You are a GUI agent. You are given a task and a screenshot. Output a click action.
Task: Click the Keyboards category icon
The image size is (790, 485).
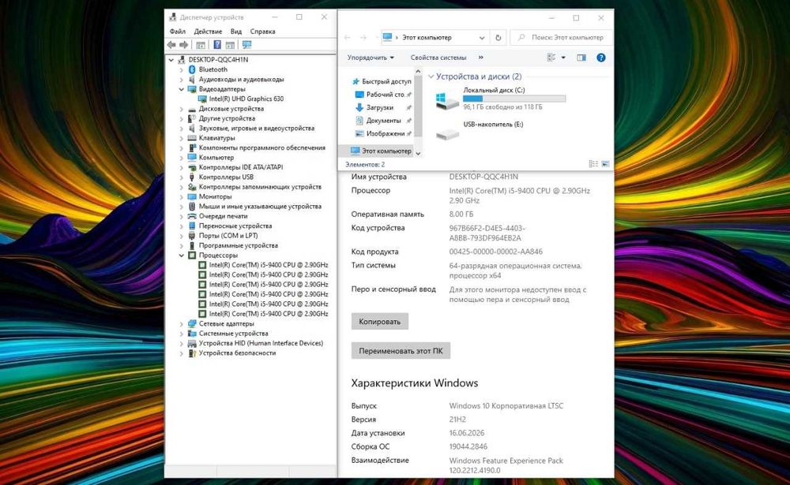192,138
